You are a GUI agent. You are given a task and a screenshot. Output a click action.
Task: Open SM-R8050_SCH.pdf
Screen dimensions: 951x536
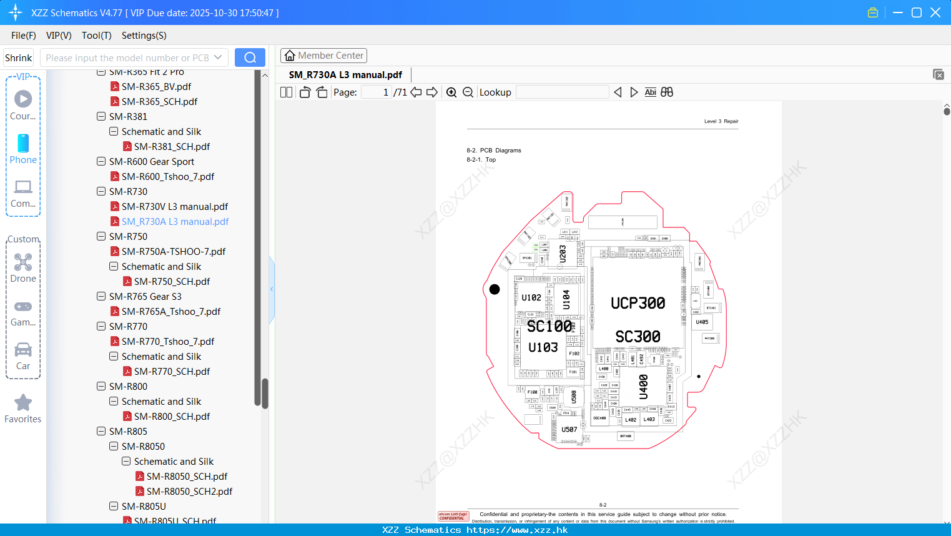point(187,476)
